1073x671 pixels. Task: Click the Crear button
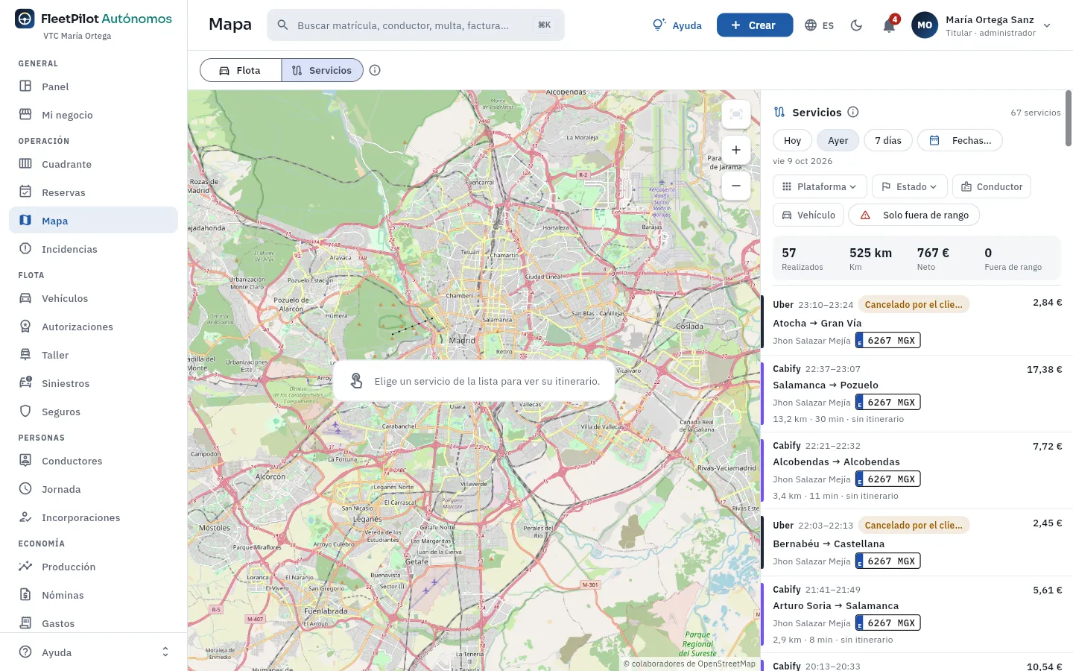pos(755,25)
